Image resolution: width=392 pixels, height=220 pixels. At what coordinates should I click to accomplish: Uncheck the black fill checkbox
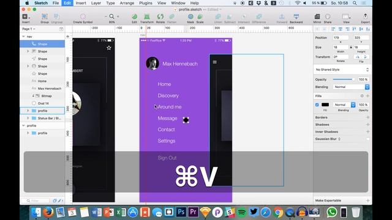317,105
